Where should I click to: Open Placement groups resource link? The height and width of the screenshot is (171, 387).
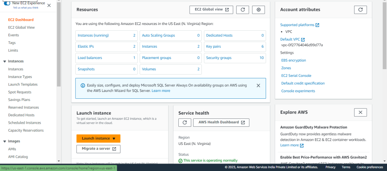156,58
